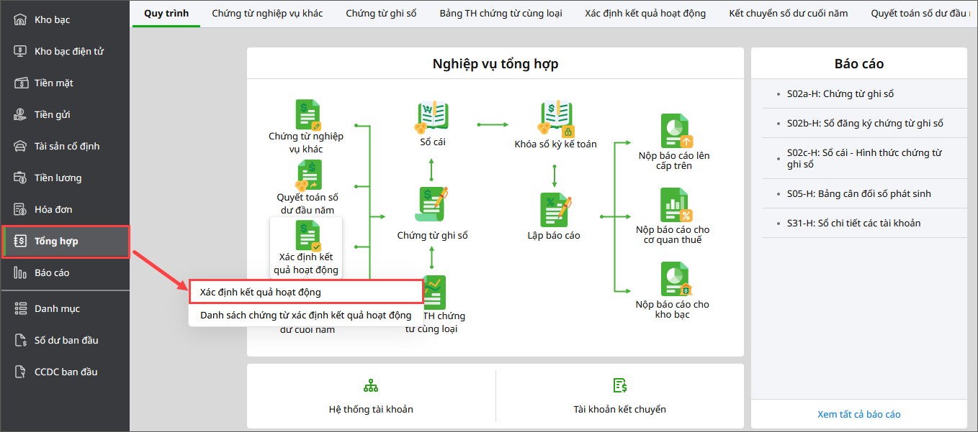Open the Danh mục list icon
The height and width of the screenshot is (432, 978).
(20, 308)
